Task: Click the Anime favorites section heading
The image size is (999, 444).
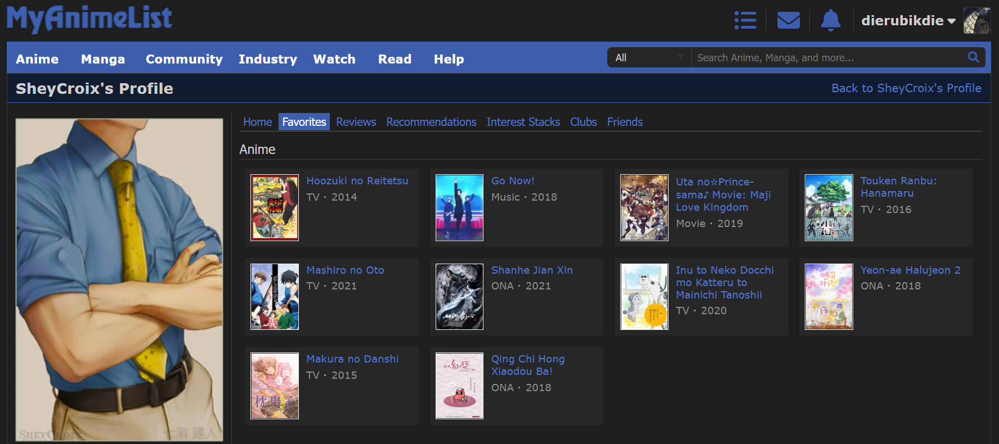Action: click(x=257, y=149)
